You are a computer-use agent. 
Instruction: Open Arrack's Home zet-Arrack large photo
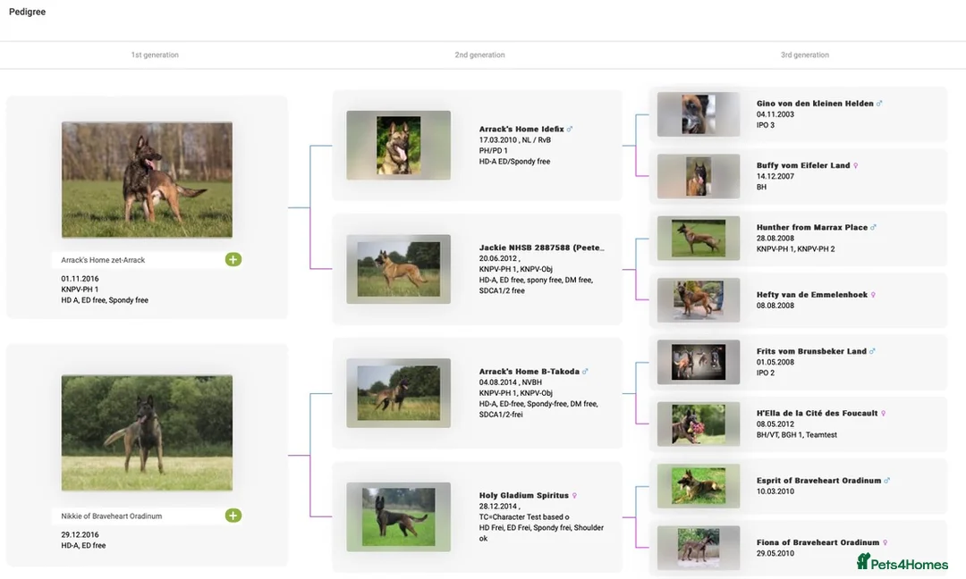click(147, 180)
